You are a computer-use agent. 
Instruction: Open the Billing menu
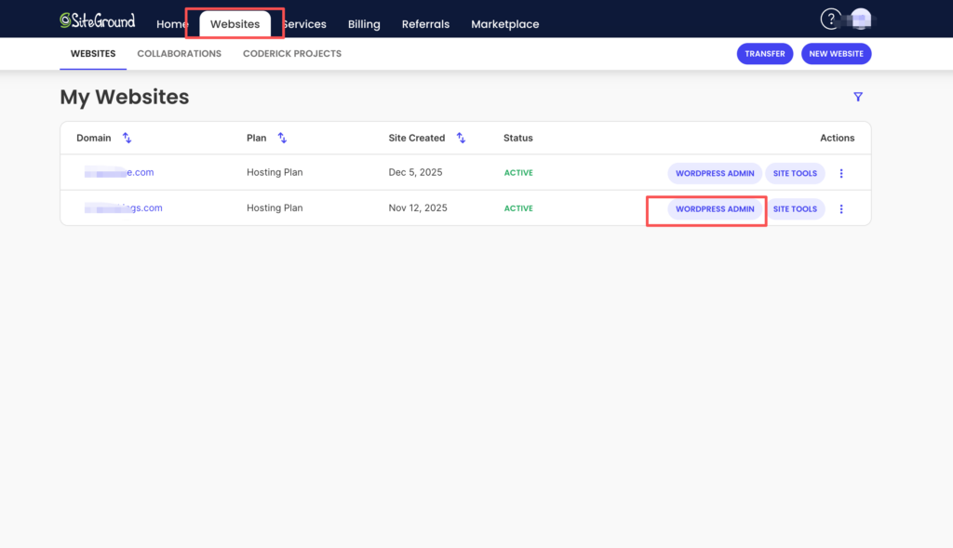click(x=364, y=24)
